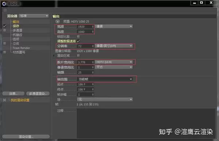Click the 起点 field showing 186 F
219x141 pixels.
[84, 84]
